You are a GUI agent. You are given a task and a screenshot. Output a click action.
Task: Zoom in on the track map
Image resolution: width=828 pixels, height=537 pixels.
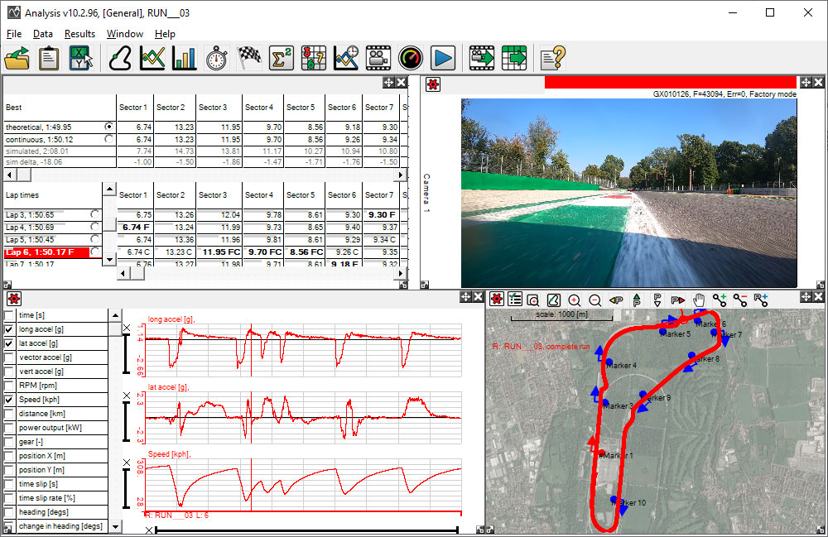tap(574, 300)
